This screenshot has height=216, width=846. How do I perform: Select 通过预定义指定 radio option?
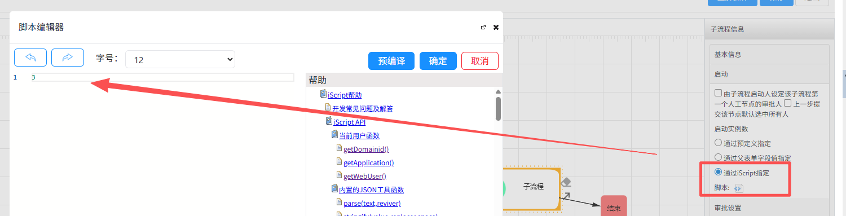click(x=718, y=143)
